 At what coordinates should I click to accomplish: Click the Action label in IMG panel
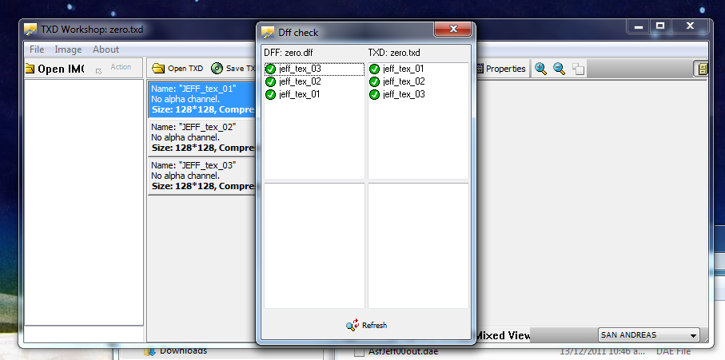(x=121, y=67)
